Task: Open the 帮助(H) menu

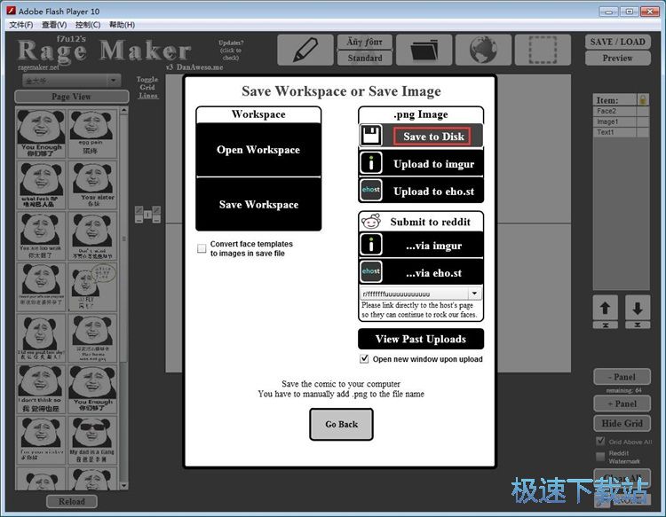Action: coord(122,25)
